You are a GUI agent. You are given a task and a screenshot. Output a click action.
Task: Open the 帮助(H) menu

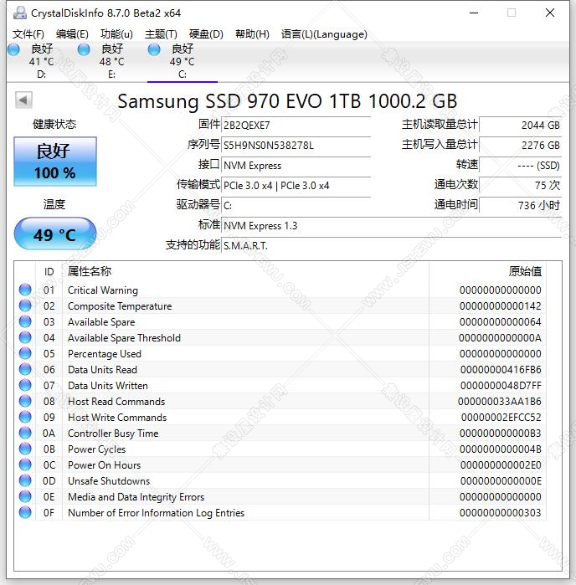pyautogui.click(x=252, y=34)
